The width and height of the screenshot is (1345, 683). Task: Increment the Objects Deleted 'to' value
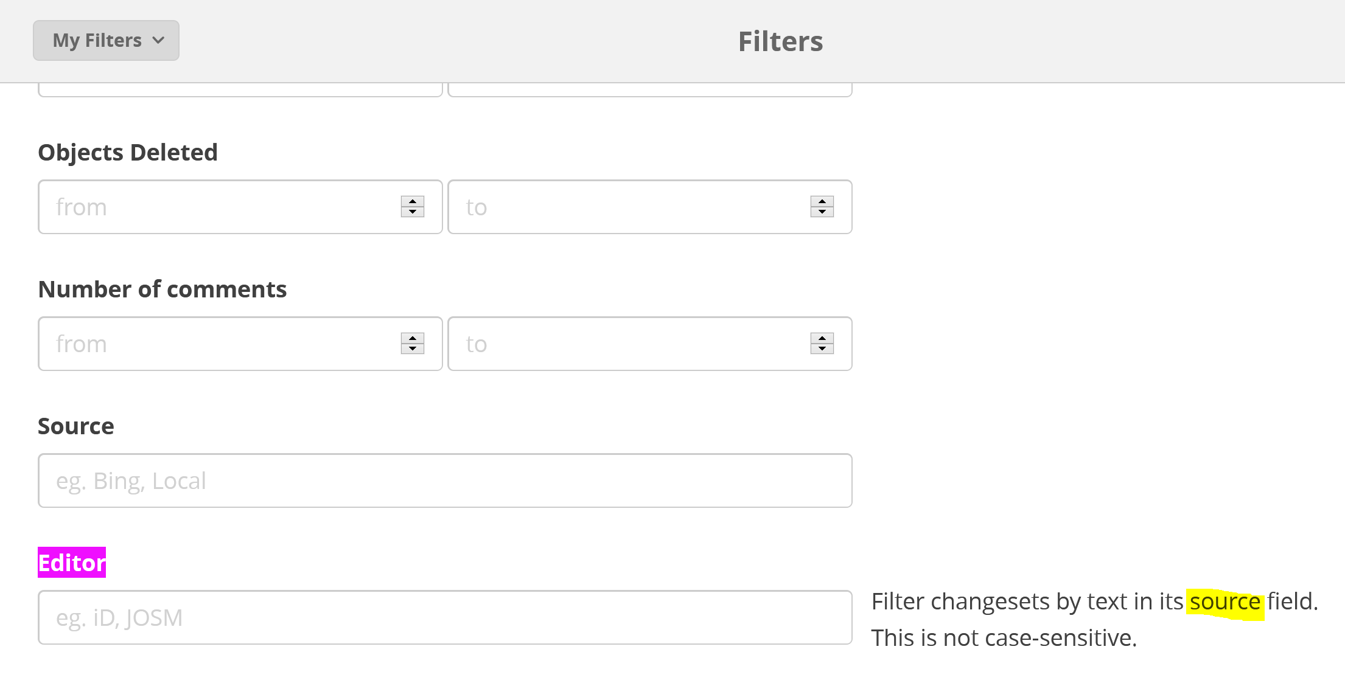[822, 201]
